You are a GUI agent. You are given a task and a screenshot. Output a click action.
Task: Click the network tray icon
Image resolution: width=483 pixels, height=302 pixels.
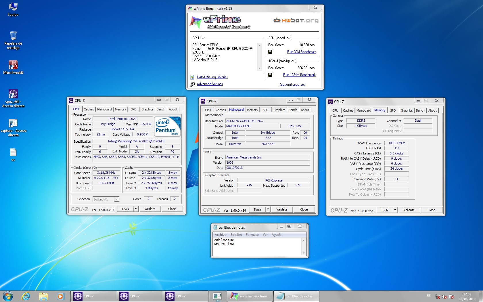click(438, 297)
